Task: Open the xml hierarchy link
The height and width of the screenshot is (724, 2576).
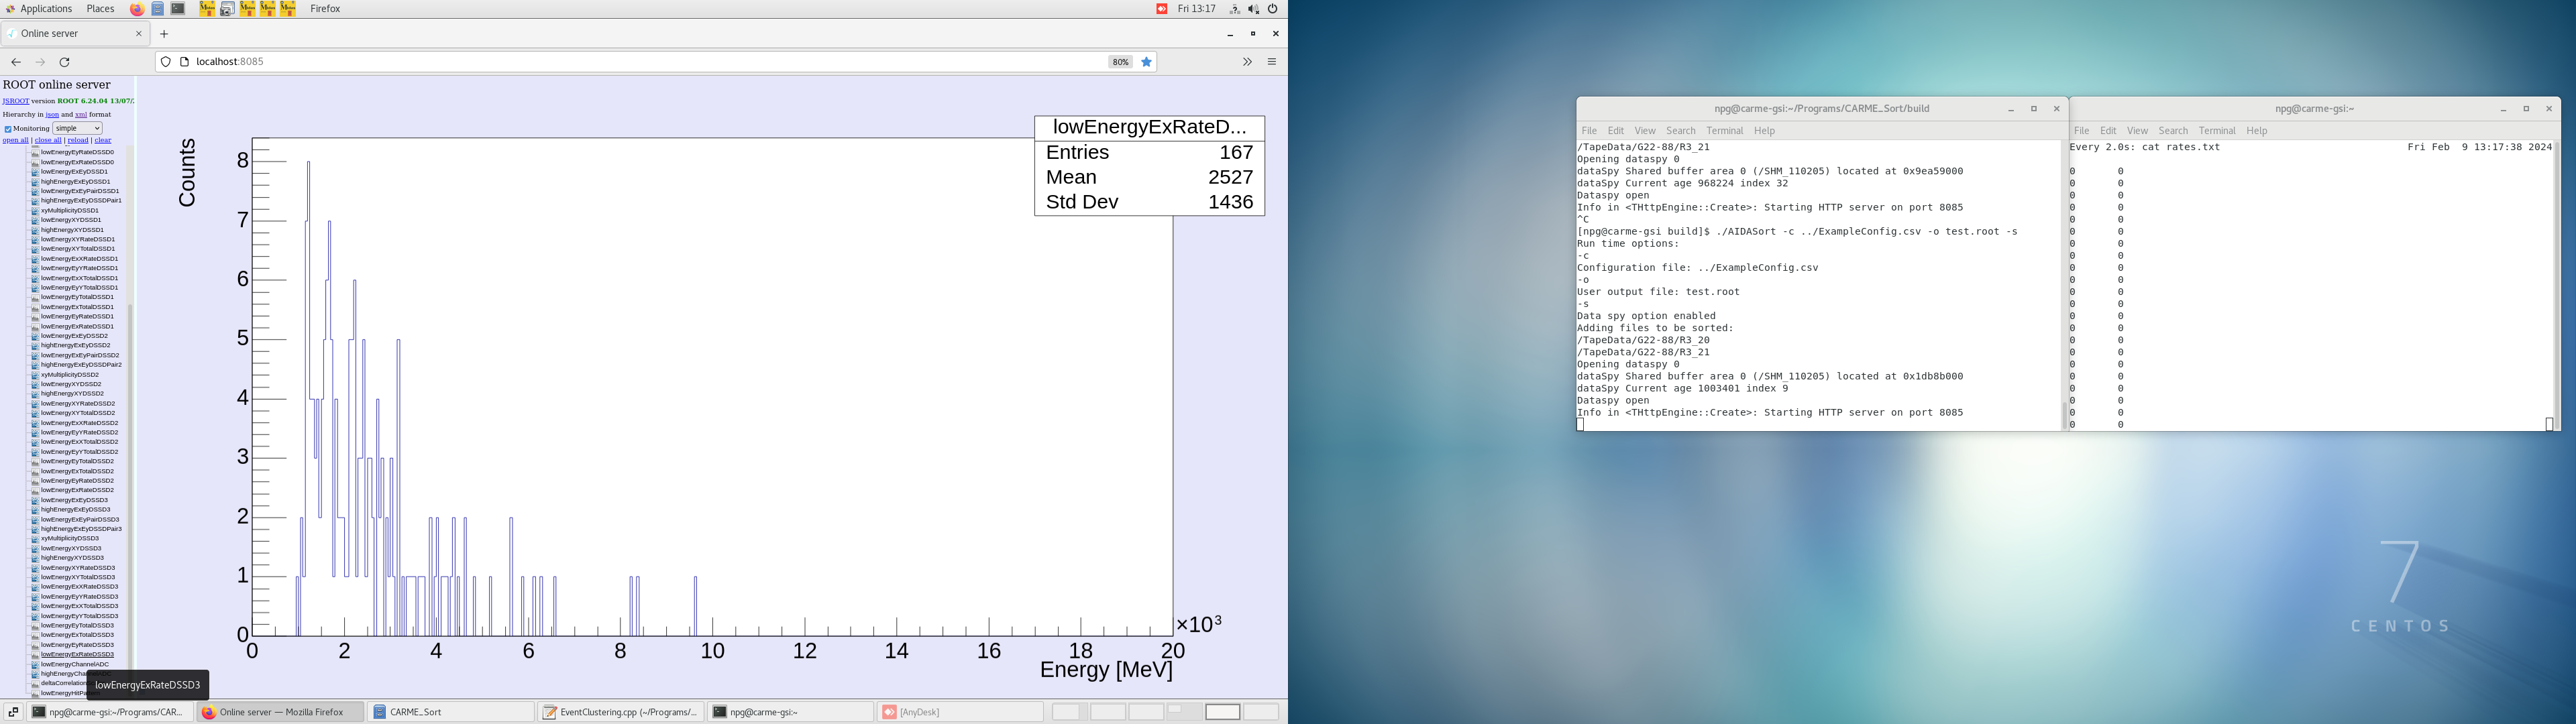Action: click(81, 115)
